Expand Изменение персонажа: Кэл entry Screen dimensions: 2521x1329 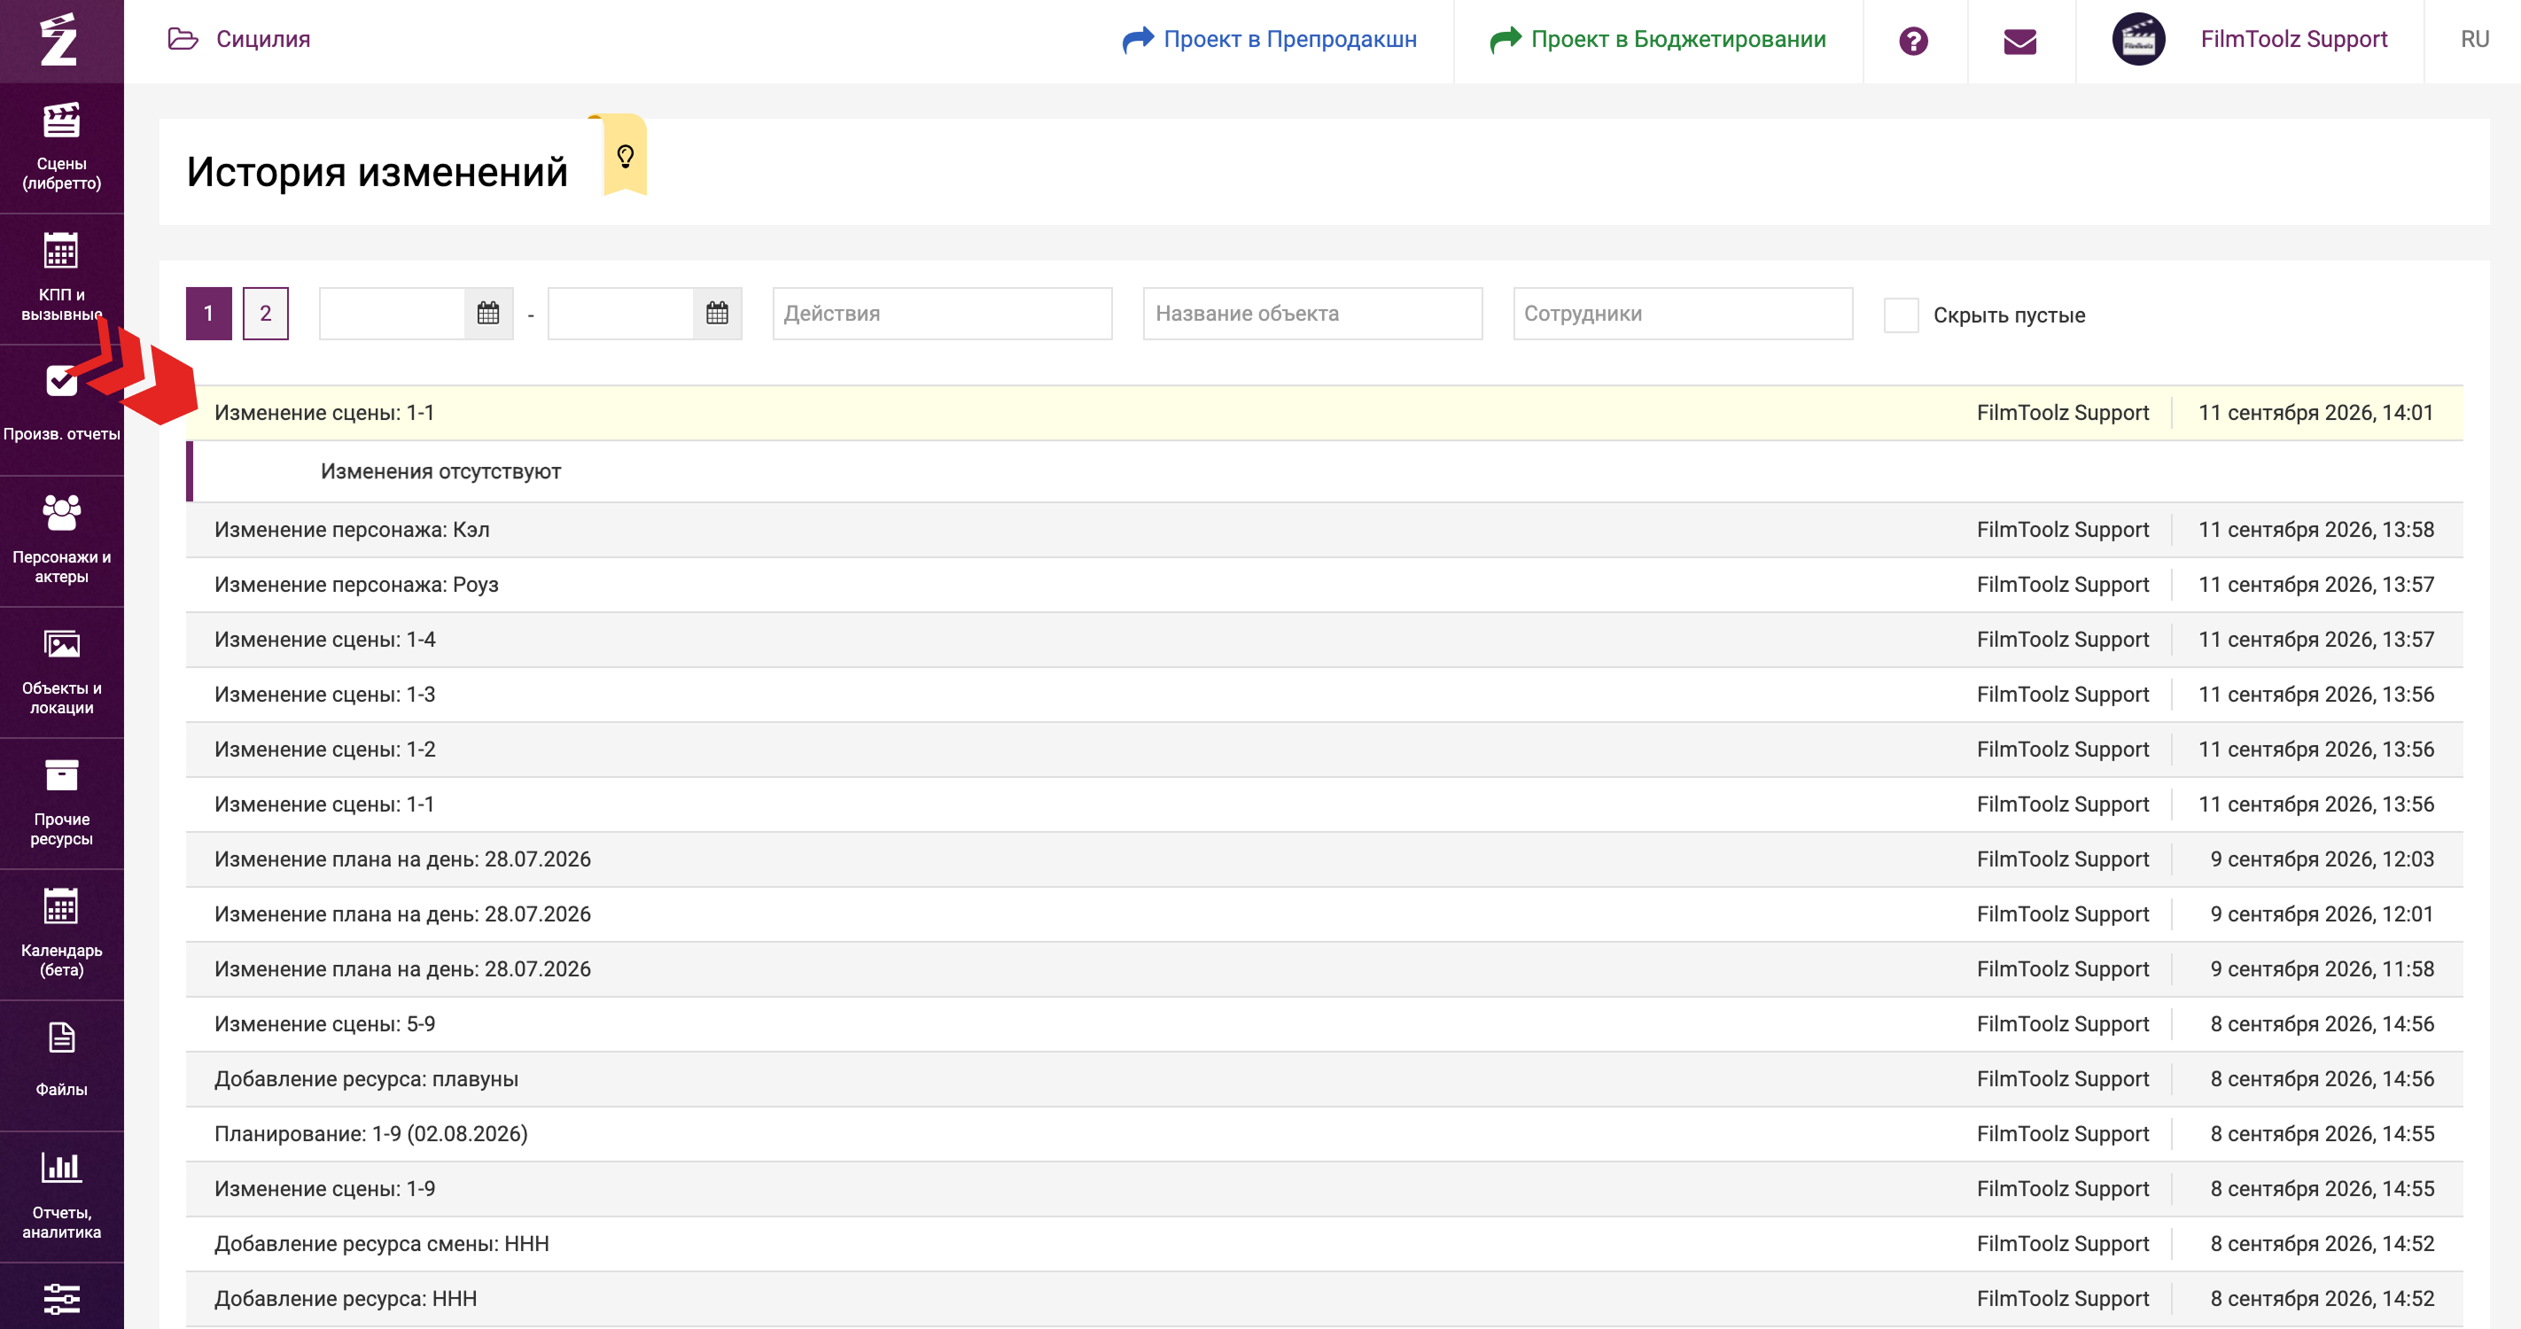[1324, 530]
